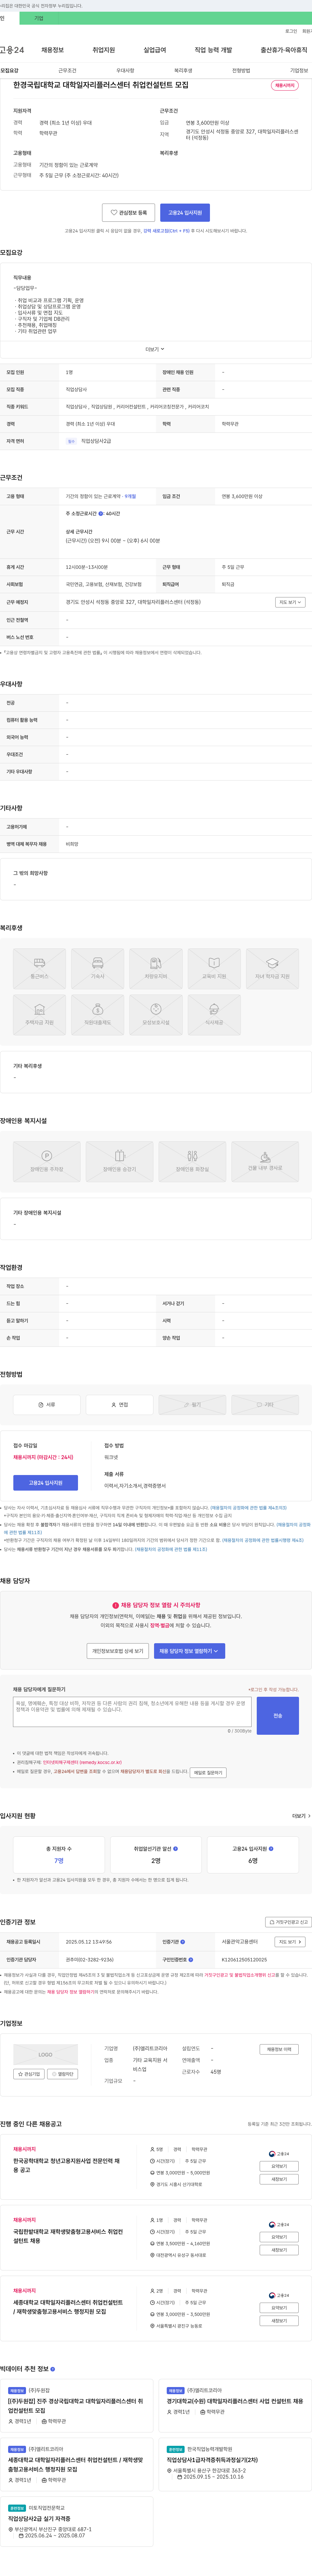
Task: Click info icon beside 고용24 입사지원 count
Action: pos(271,1849)
